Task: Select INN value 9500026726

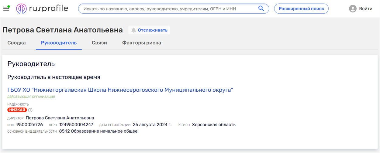Action: [29, 124]
